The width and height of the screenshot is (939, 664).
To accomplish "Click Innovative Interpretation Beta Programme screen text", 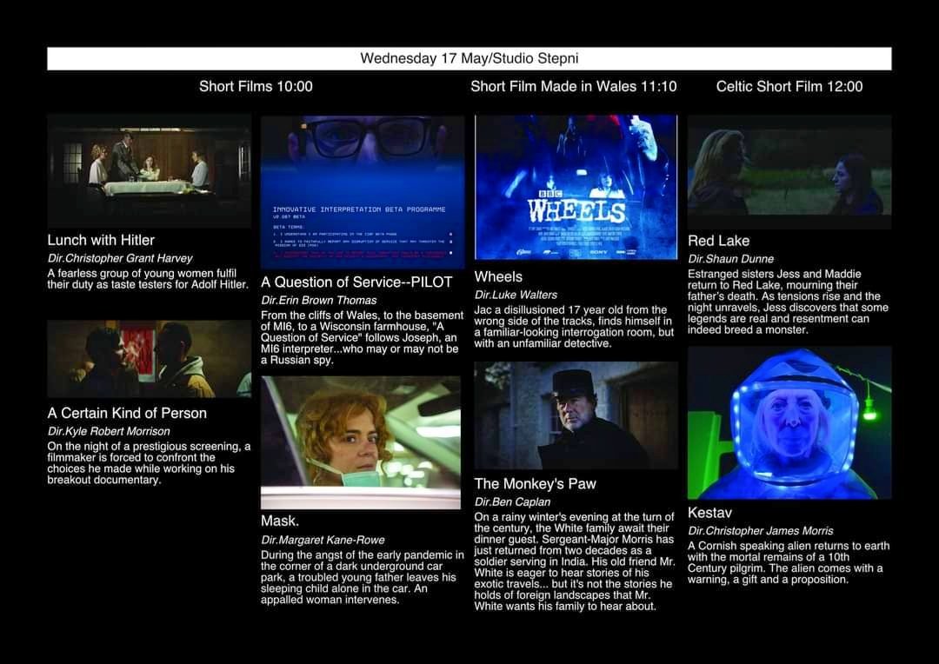I will [x=359, y=209].
